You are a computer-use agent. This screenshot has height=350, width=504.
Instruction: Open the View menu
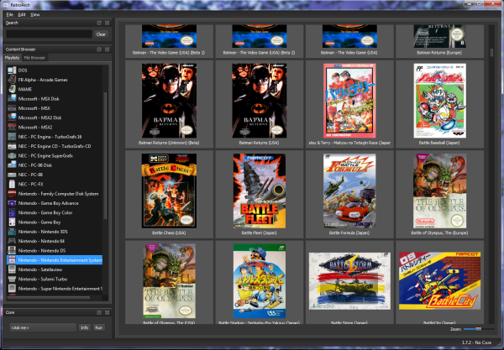(34, 14)
